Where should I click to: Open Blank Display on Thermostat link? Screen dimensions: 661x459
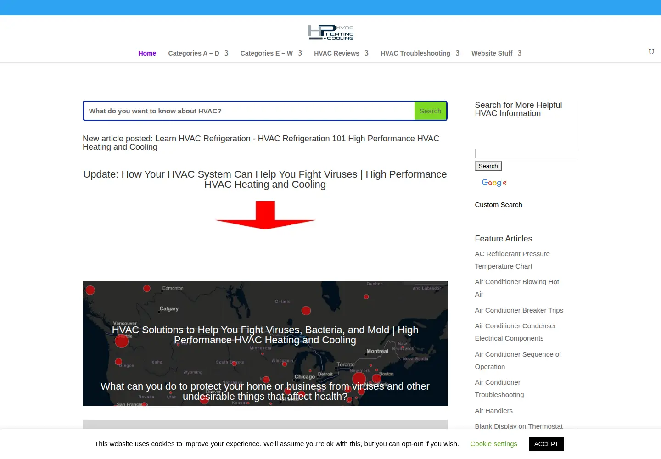[x=519, y=426]
